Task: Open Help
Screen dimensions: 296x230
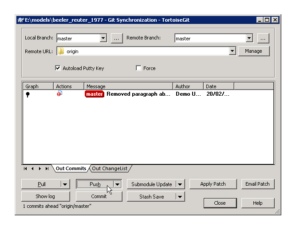Action: coord(258,203)
